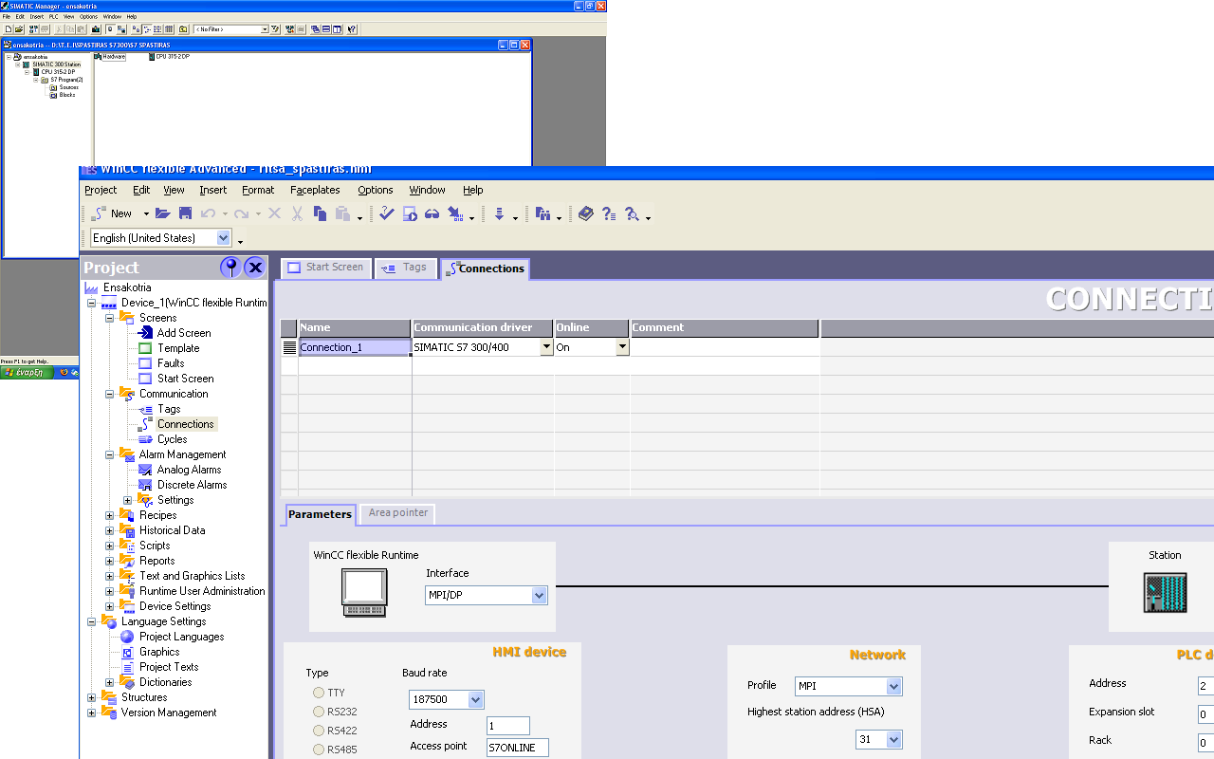
Task: Run consistency check with checkmark icon
Action: (x=386, y=213)
